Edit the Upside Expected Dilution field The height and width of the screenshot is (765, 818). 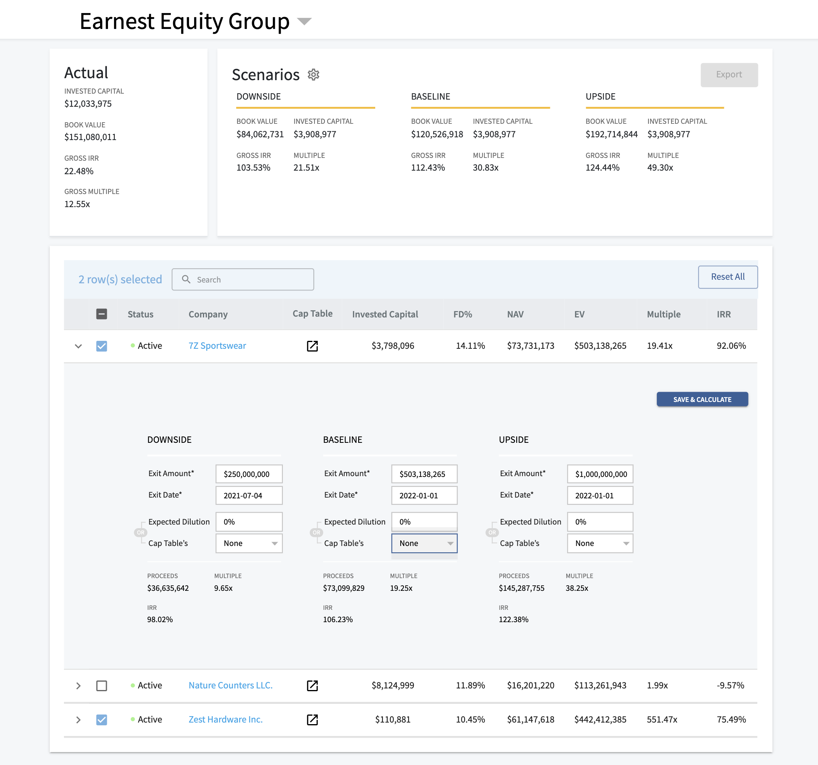600,522
